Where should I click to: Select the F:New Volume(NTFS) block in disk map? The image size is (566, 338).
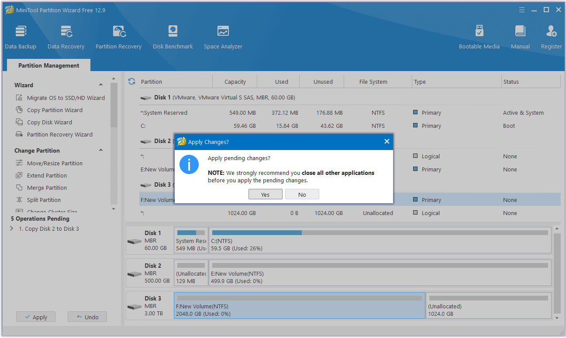tap(300, 306)
